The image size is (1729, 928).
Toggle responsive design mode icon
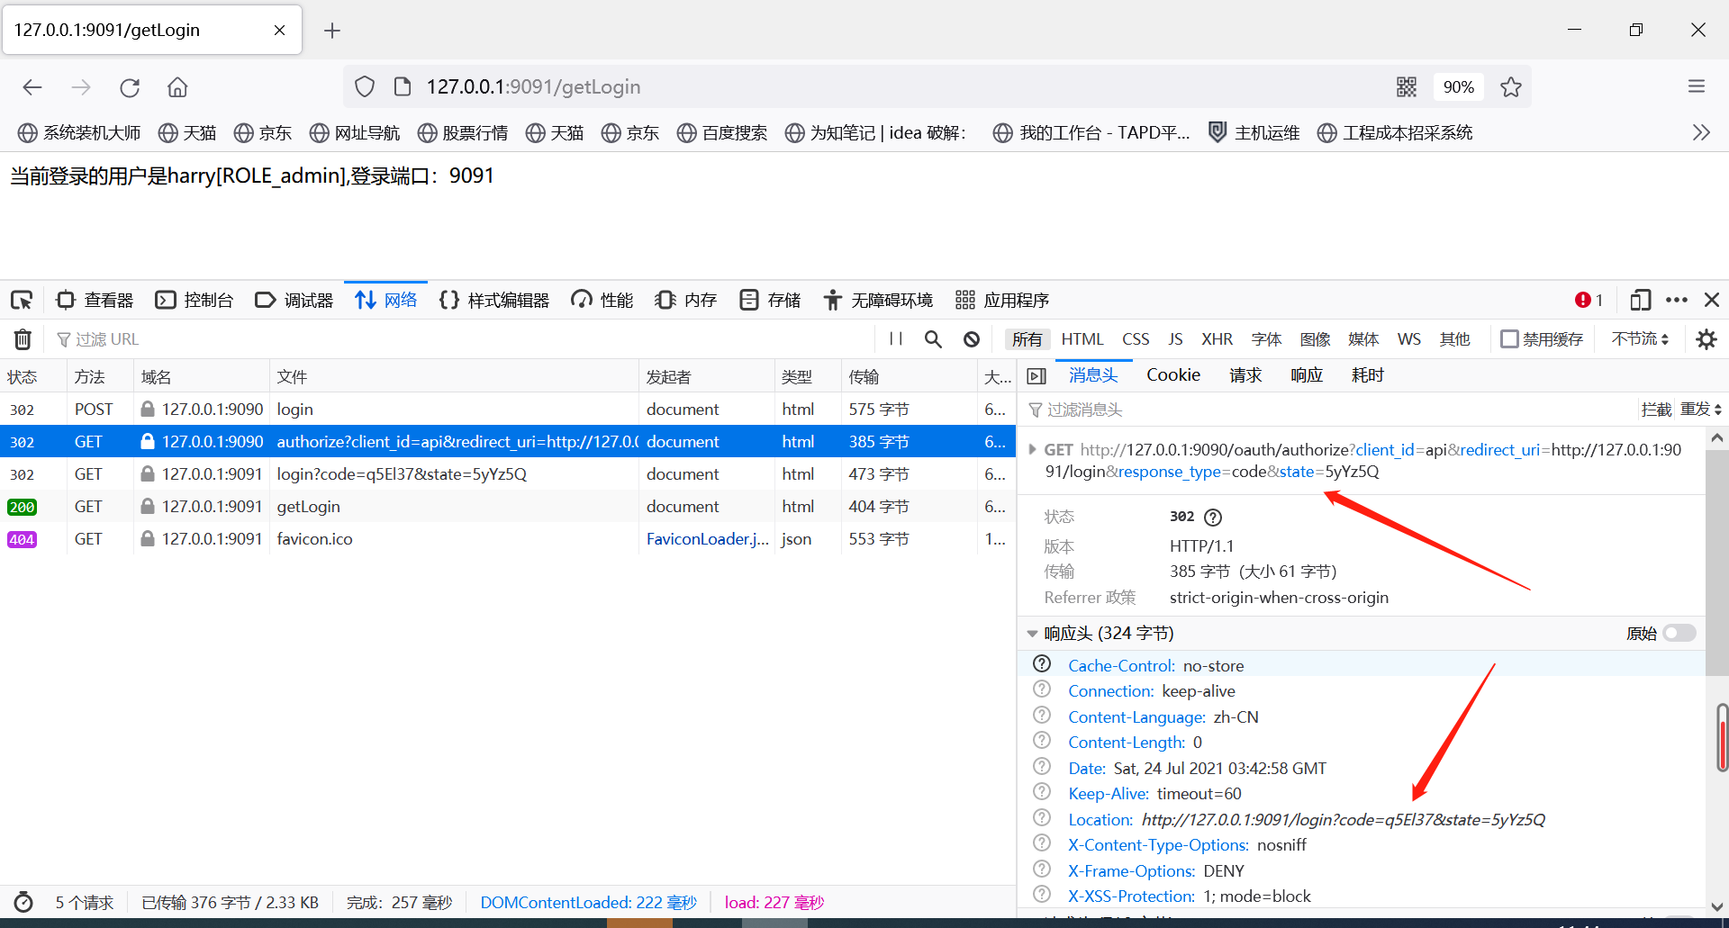[1641, 300]
